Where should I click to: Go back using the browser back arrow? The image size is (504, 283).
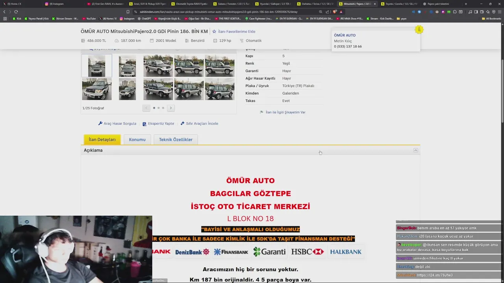tap(5, 12)
